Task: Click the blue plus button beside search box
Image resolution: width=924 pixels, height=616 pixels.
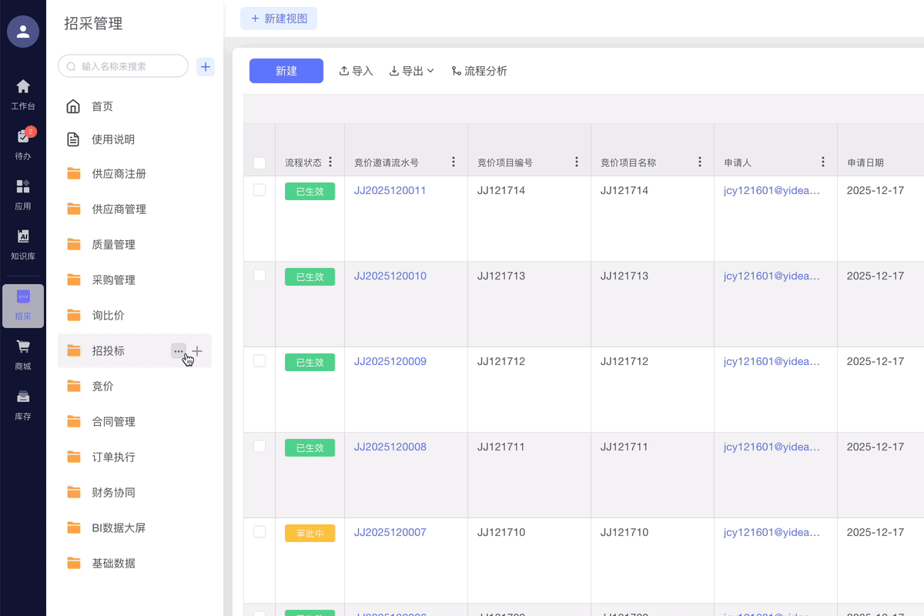Action: 206,67
